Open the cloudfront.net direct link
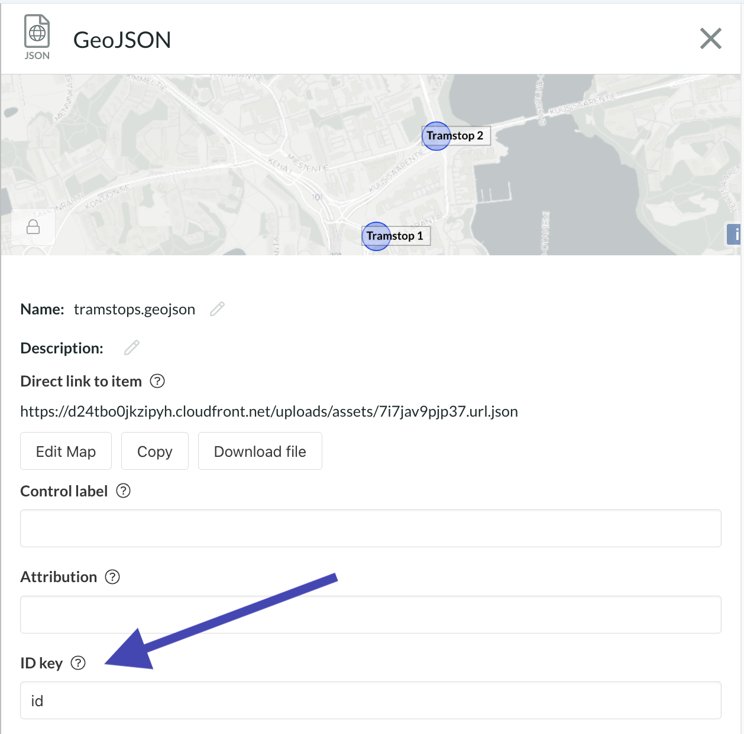The height and width of the screenshot is (734, 744). [x=269, y=411]
